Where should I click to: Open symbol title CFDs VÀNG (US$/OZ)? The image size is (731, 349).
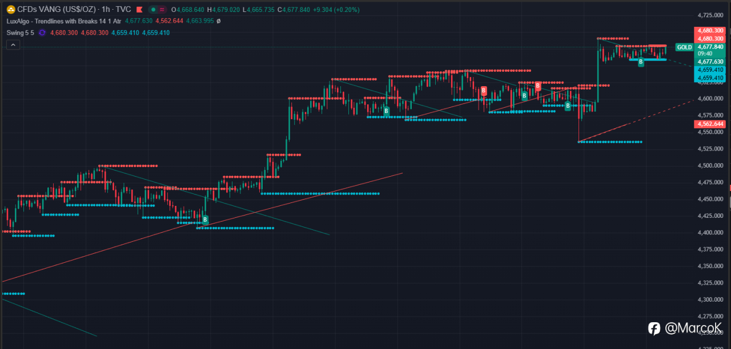(57, 10)
